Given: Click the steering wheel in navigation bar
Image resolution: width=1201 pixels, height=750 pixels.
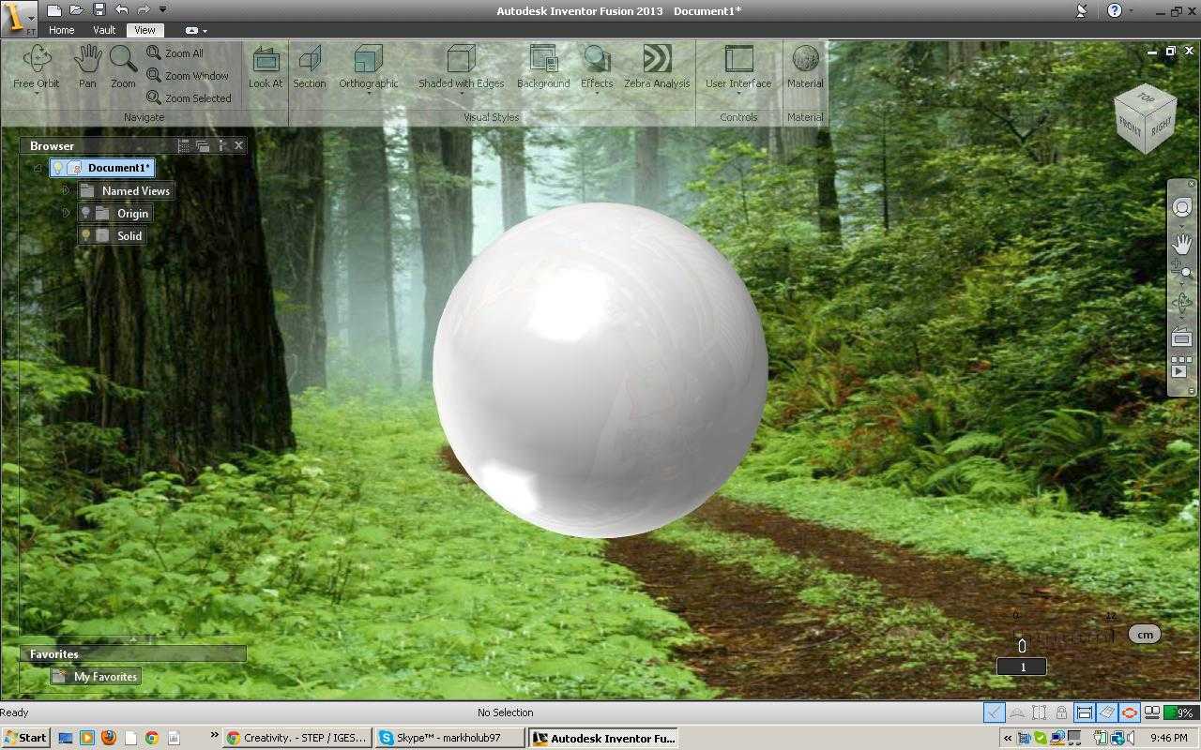Looking at the screenshot, I should click(x=1181, y=208).
